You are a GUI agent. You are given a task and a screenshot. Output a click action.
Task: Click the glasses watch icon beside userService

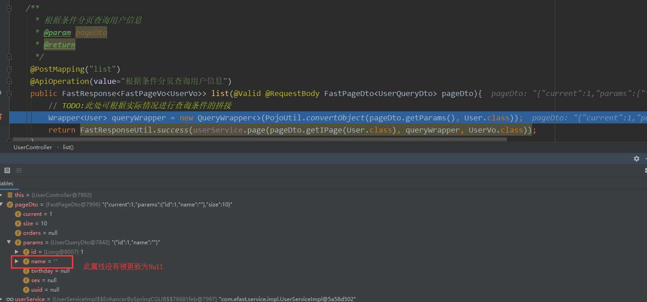point(9,299)
